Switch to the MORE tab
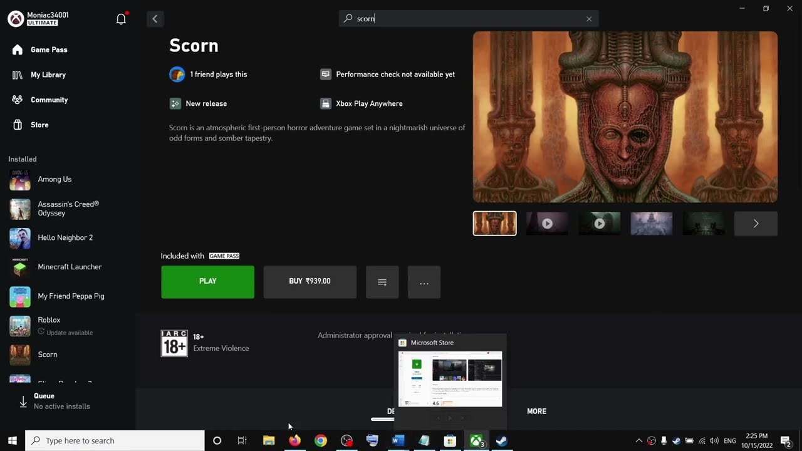 (x=536, y=412)
